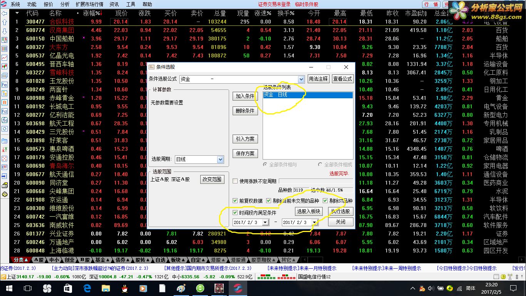Click the ETF icon in sidebar
The width and height of the screenshot is (526, 296).
5,167
